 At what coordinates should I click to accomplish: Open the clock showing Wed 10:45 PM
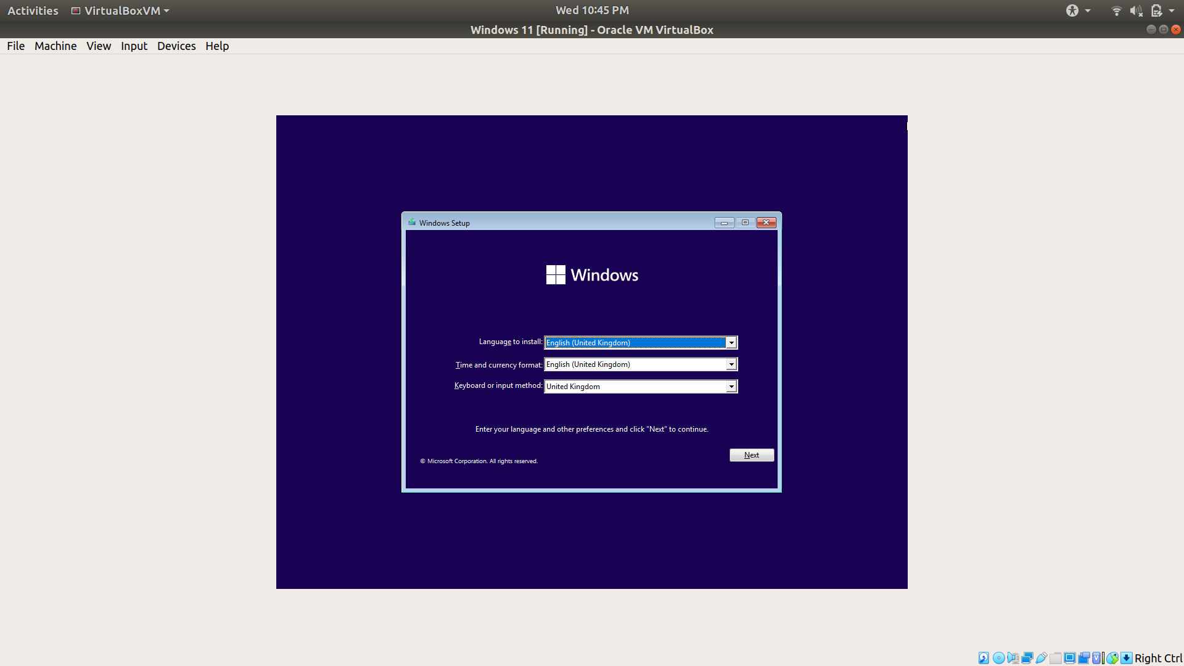(592, 10)
